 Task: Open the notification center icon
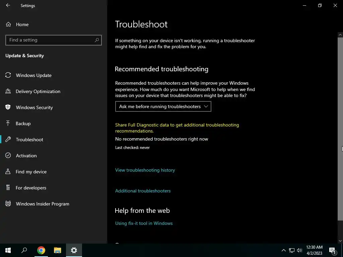coord(333,251)
